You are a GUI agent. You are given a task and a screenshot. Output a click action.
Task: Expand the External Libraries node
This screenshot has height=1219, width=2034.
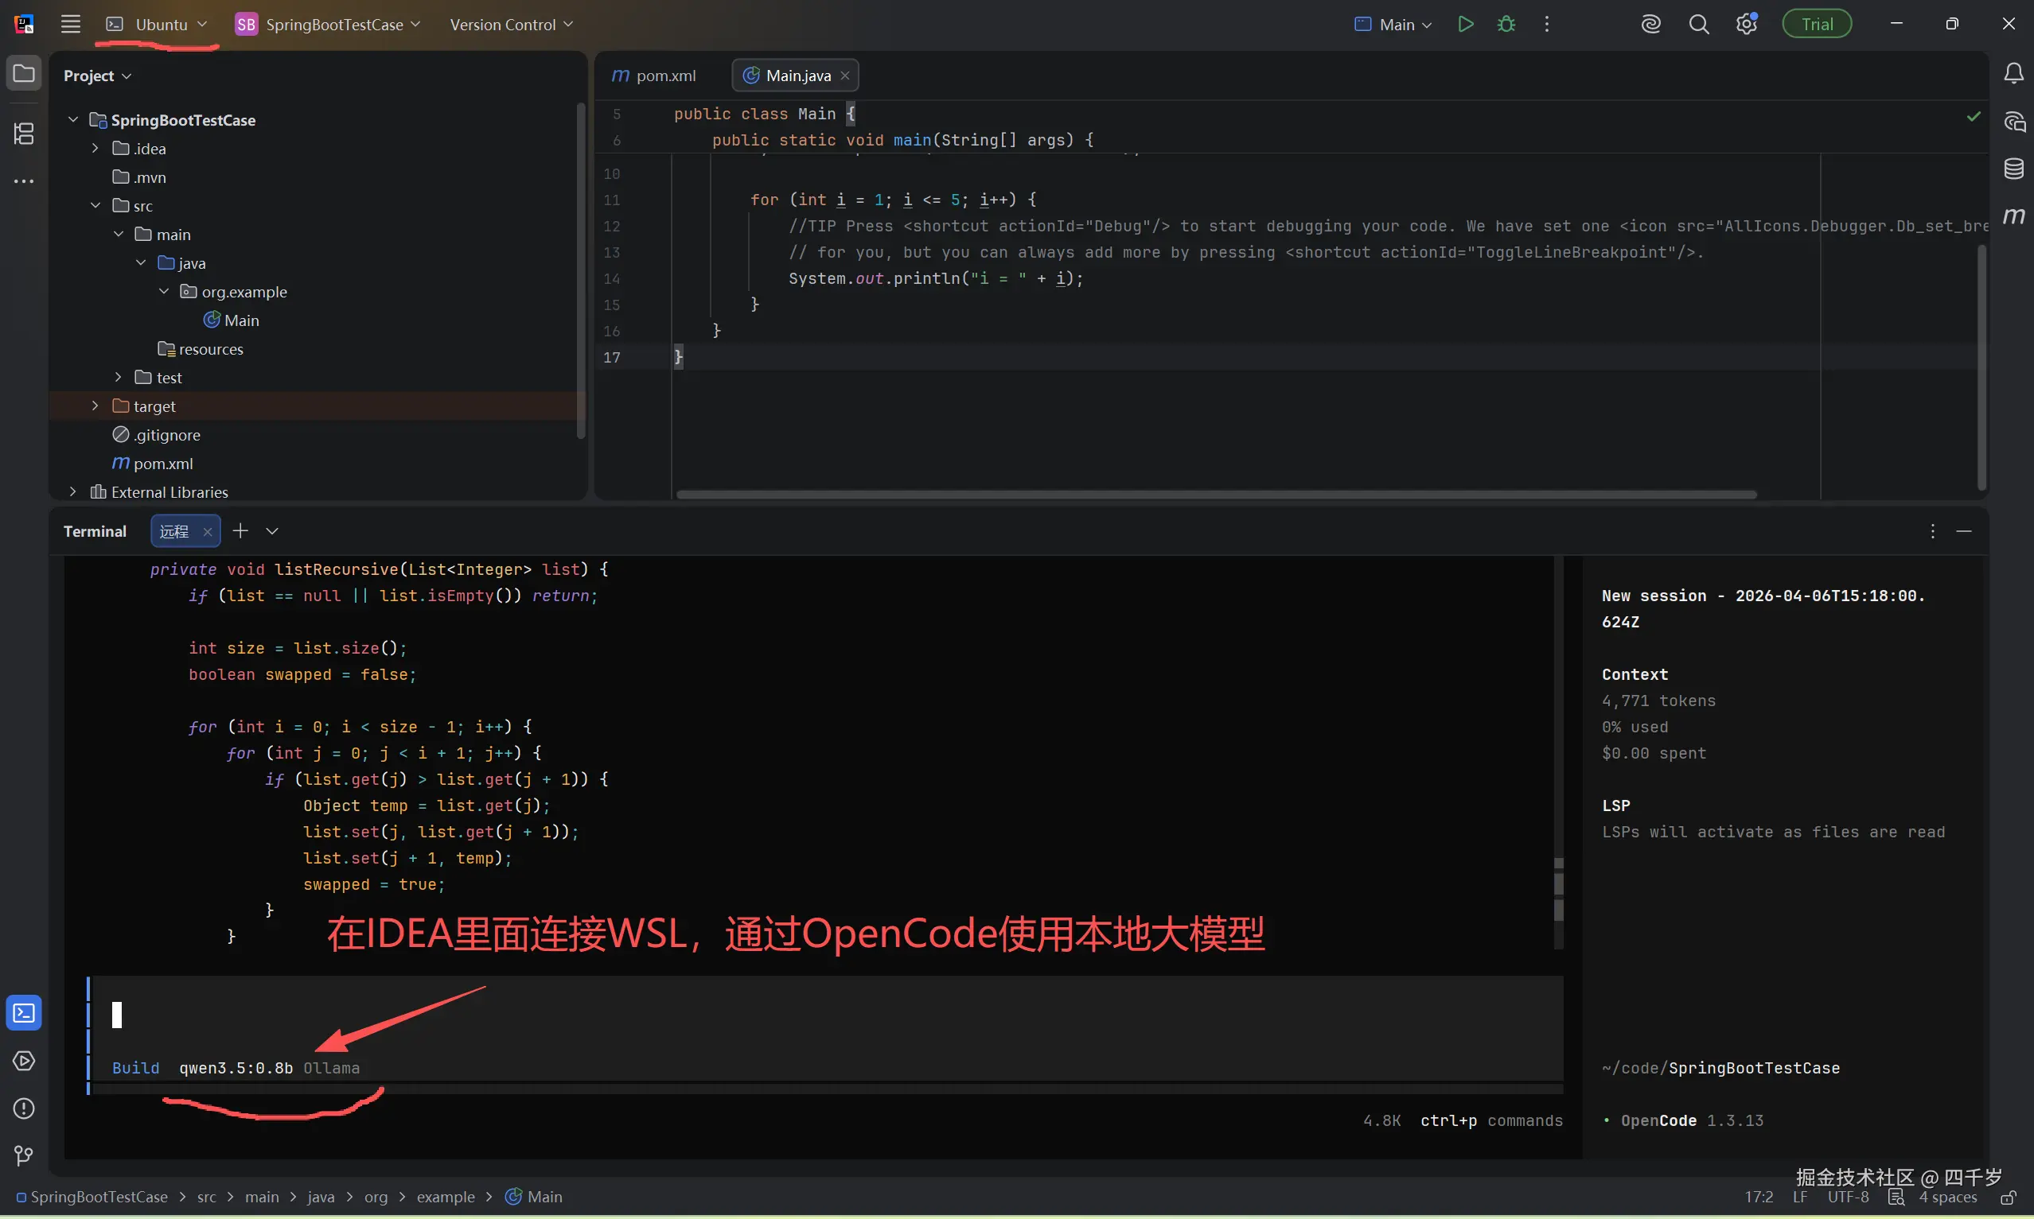pos(72,491)
